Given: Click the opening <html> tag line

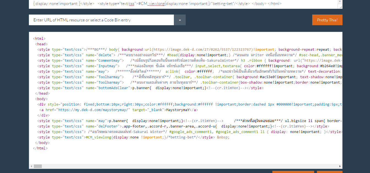Looking at the screenshot, I should click(39, 39).
